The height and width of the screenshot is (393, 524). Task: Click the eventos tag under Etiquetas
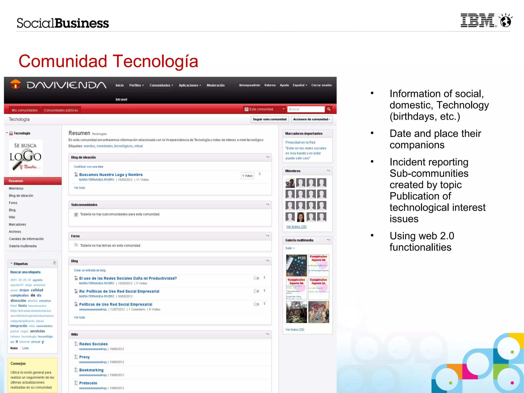click(89, 146)
